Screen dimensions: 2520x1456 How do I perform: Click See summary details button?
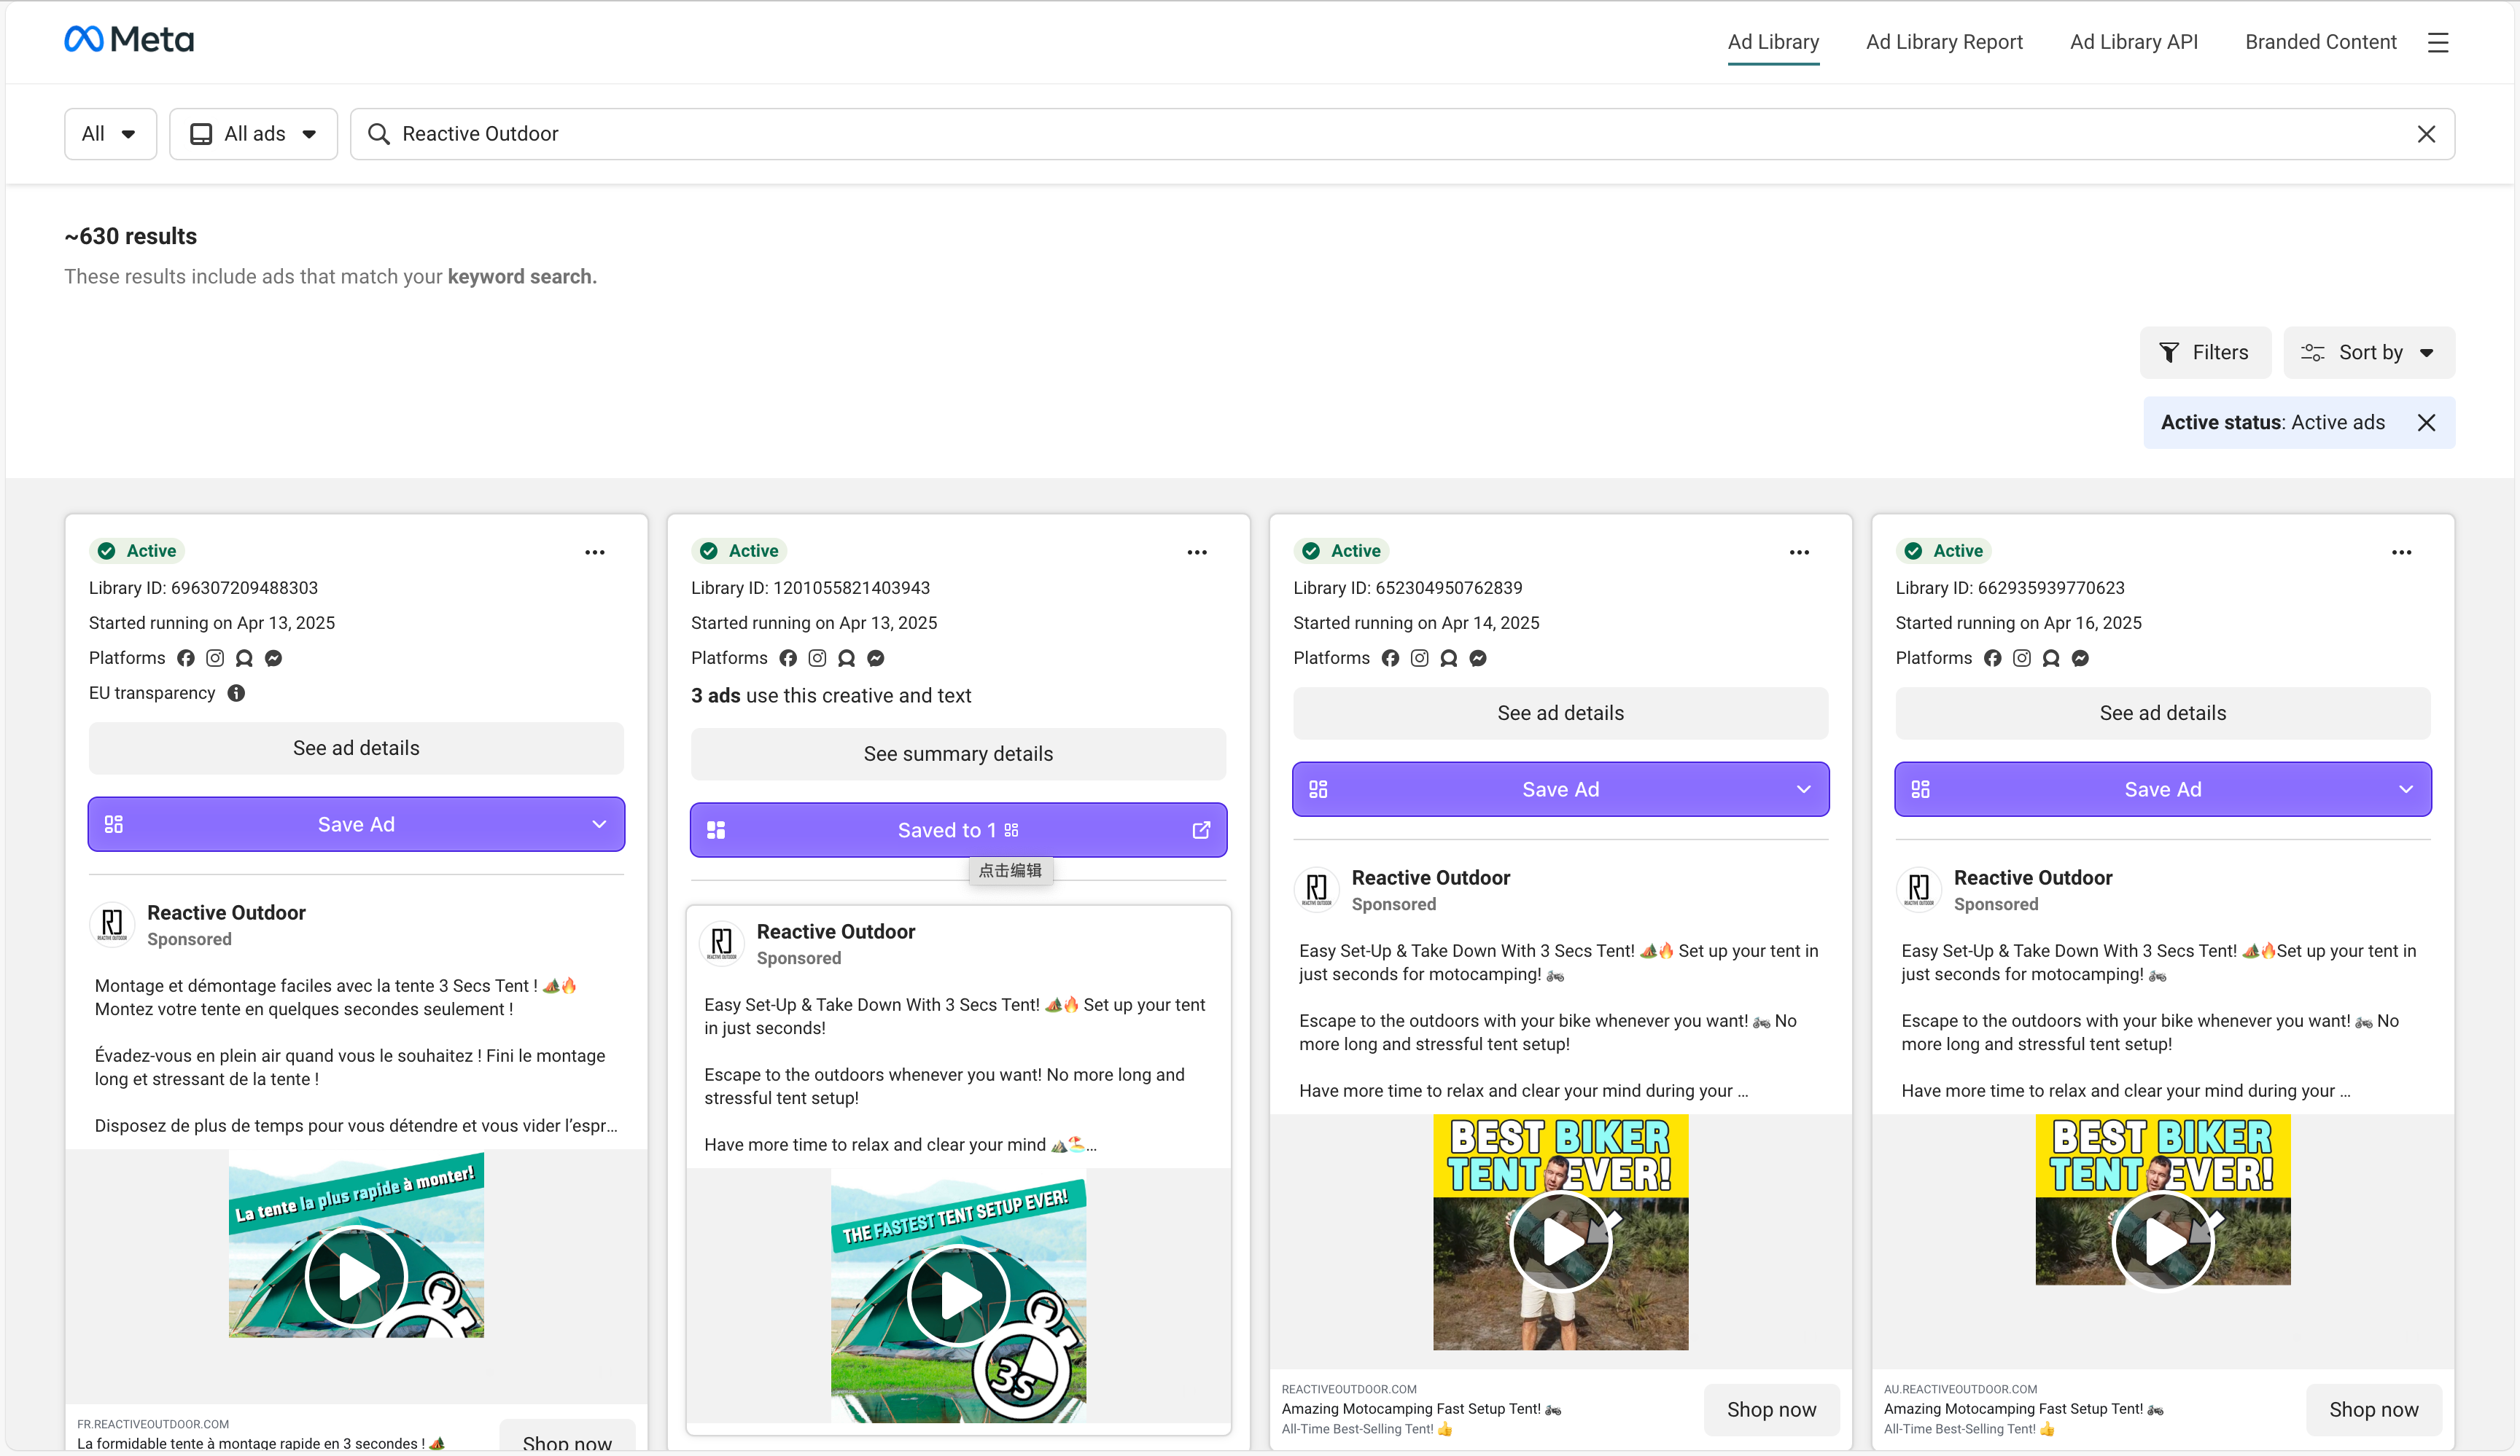(x=957, y=754)
